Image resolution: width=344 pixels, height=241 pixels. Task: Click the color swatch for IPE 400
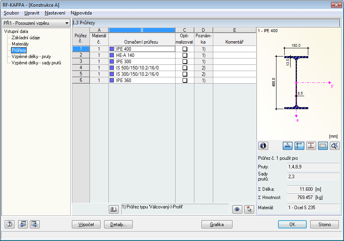coord(112,49)
